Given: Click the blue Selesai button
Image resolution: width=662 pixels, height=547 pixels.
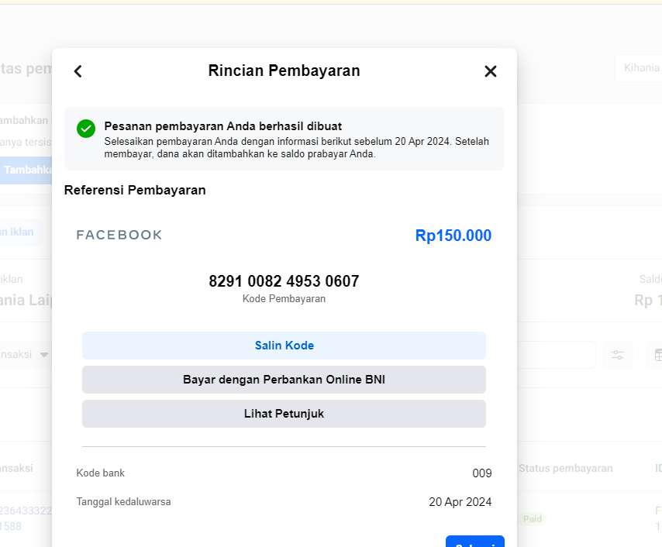Looking at the screenshot, I should [475, 542].
